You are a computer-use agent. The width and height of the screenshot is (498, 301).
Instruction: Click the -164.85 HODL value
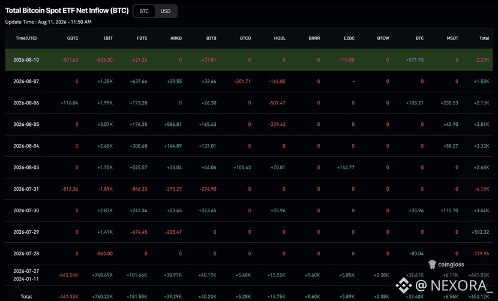point(277,82)
